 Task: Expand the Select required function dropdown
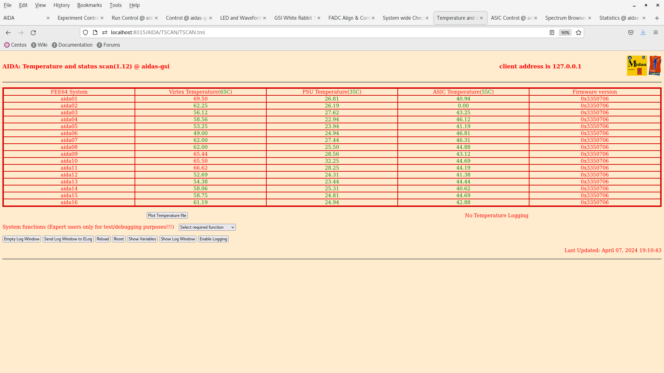pyautogui.click(x=207, y=227)
